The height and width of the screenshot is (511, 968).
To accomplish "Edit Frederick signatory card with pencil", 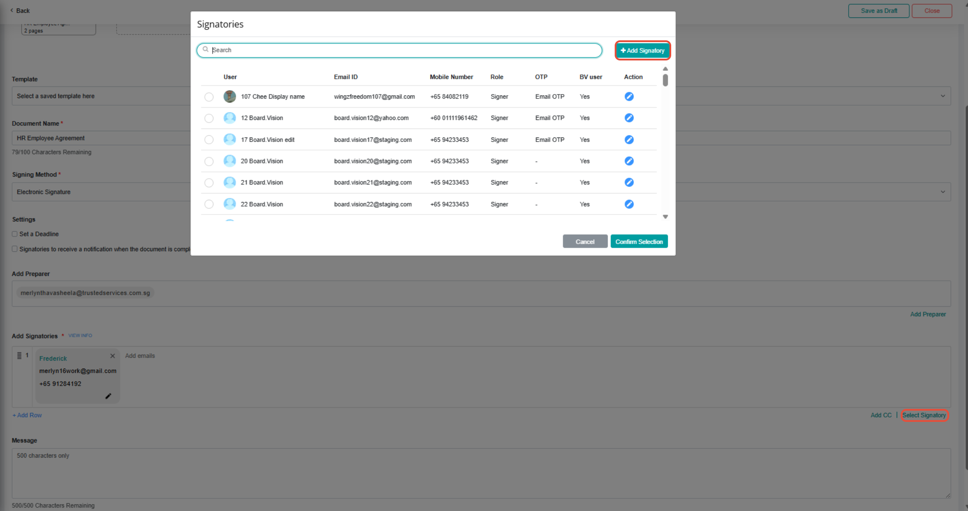I will (x=108, y=396).
